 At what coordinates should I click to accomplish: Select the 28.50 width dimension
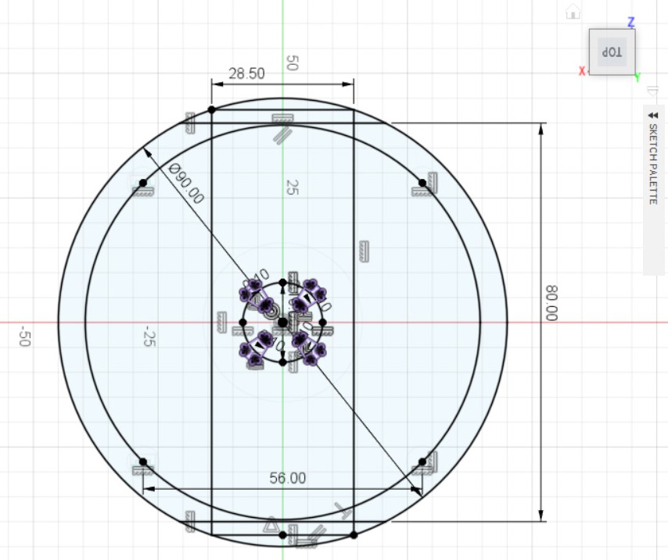(246, 73)
